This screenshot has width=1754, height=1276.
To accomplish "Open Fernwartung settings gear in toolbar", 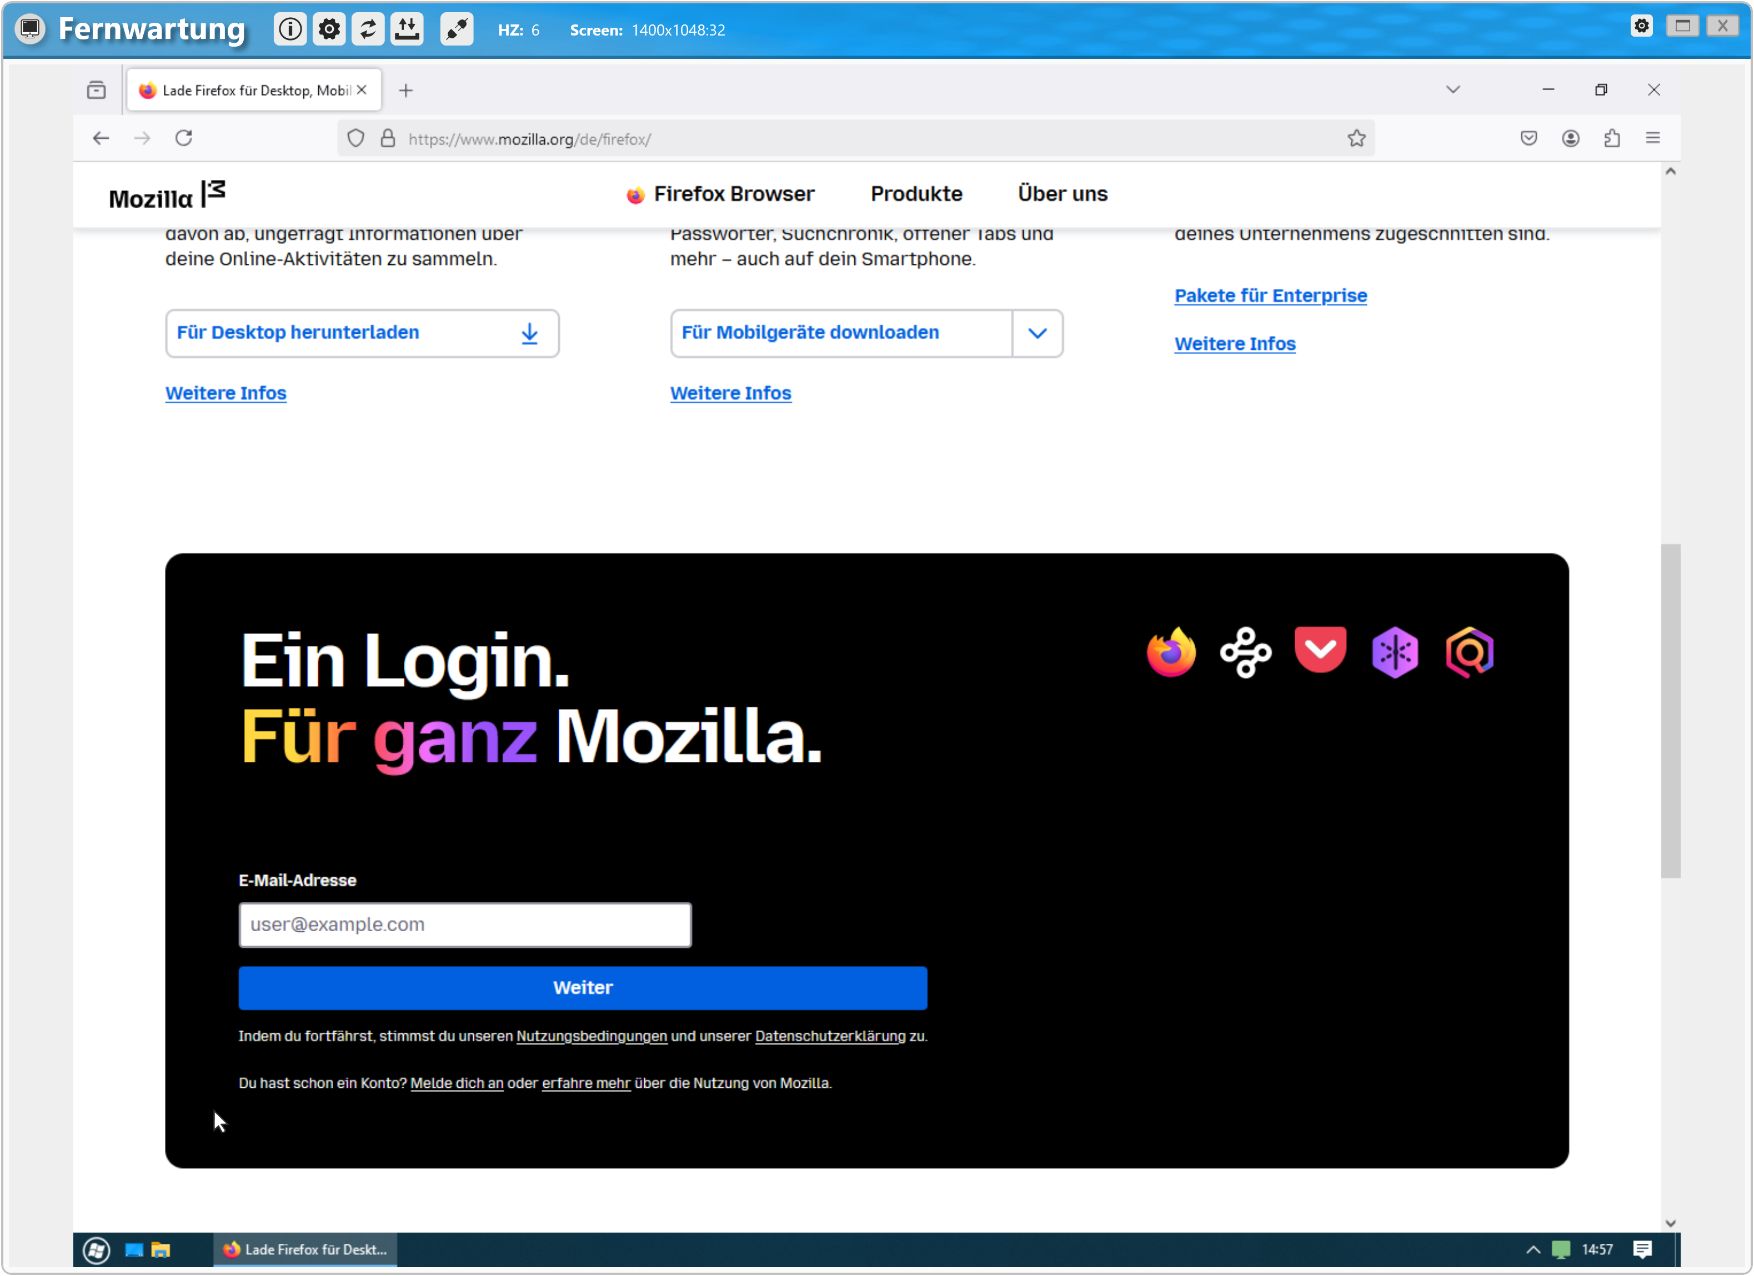I will (x=329, y=29).
